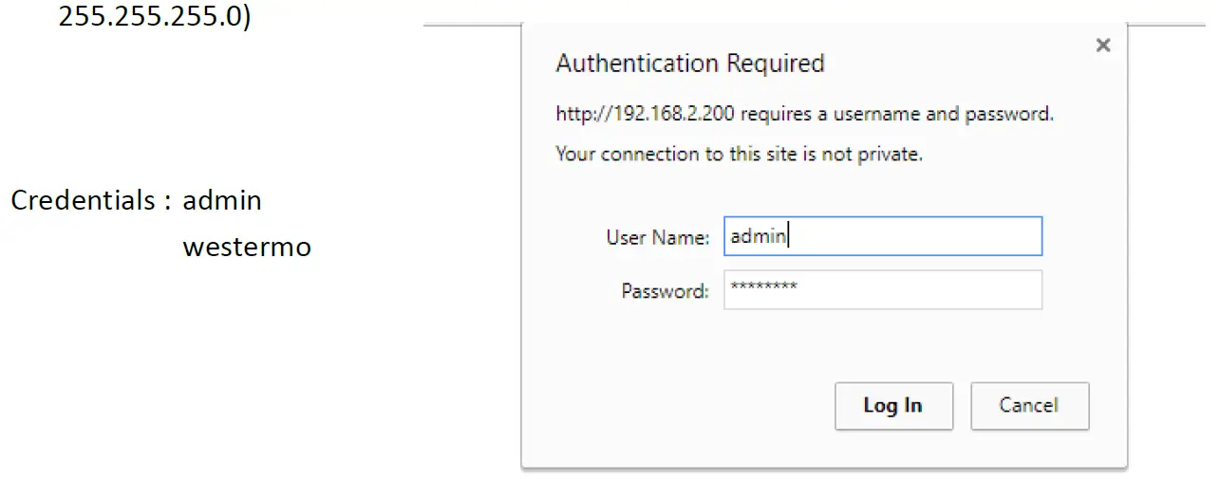Select the "Authentication Required" dialog title
The height and width of the screenshot is (479, 1220).
(689, 64)
